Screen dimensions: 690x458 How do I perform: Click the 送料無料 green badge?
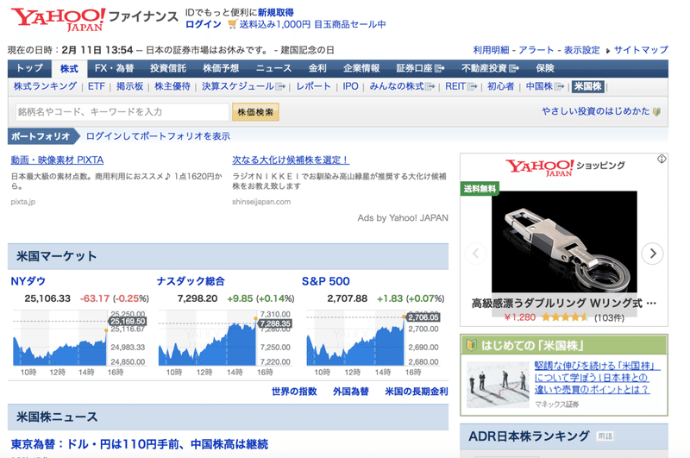(480, 189)
